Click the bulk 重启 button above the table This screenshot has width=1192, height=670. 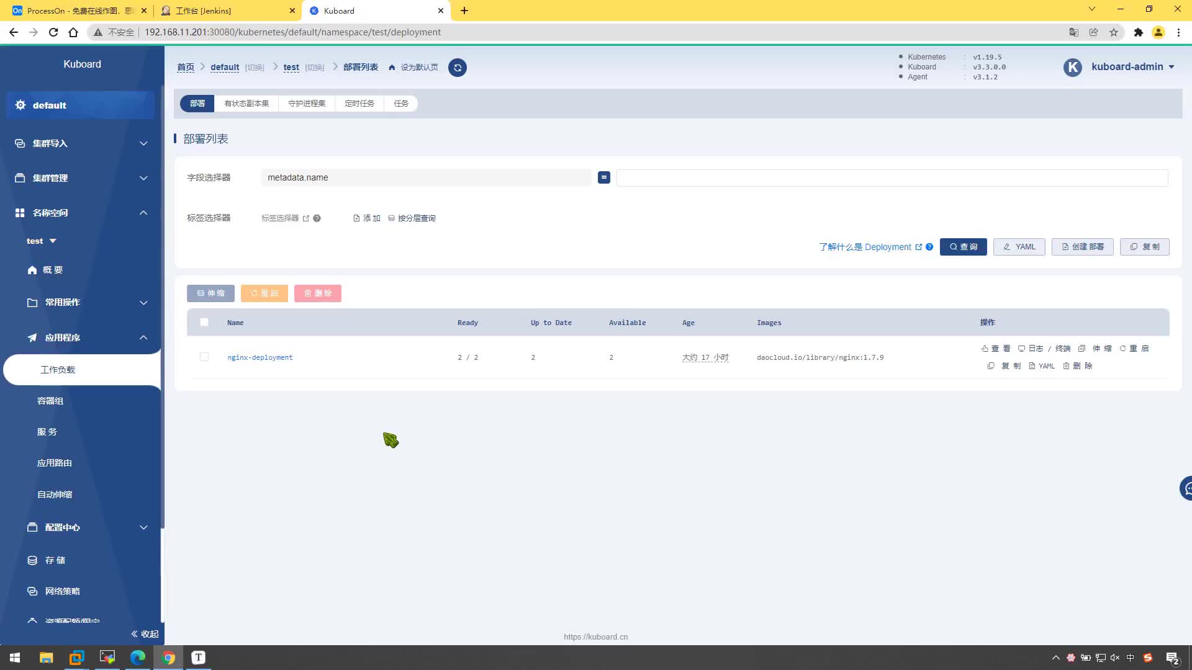(264, 293)
